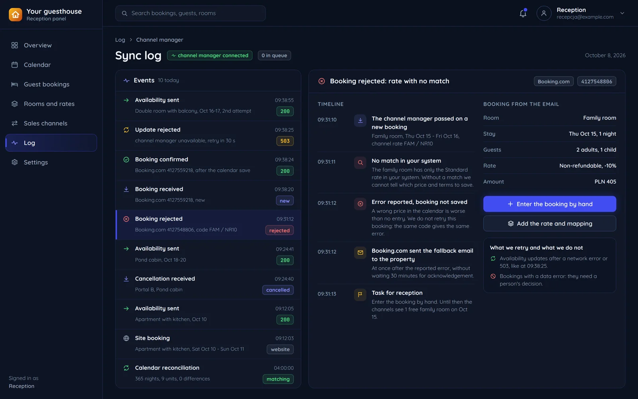Focus the search bookings, guests, rooms field
Image resolution: width=638 pixels, height=399 pixels.
pyautogui.click(x=190, y=13)
